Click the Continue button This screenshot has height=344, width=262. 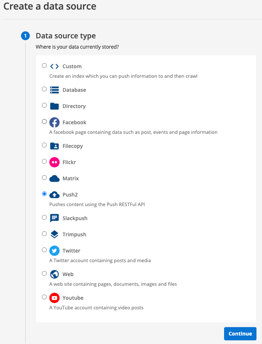(240, 333)
